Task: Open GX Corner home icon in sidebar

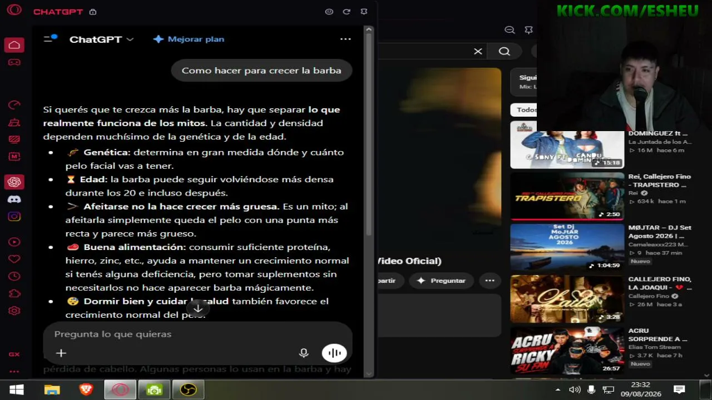Action: 14,45
